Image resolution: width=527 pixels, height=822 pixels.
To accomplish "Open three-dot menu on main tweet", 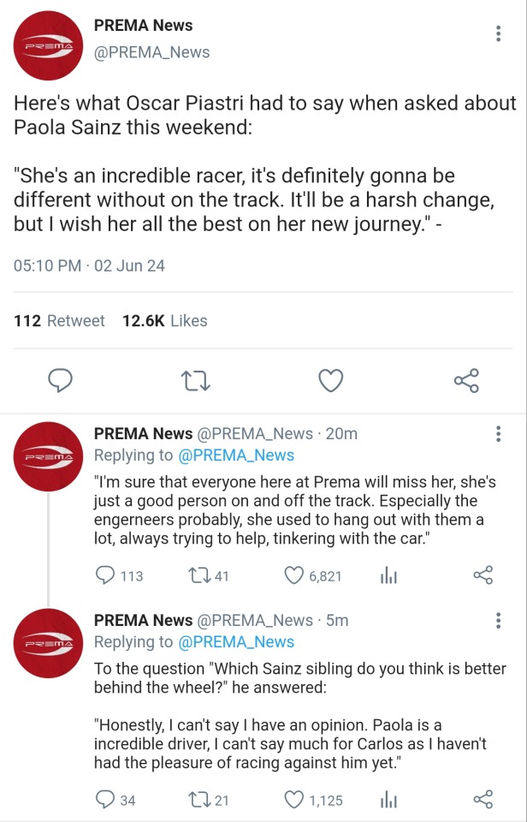I will (499, 33).
